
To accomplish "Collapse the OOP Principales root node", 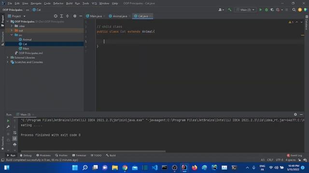I will [x=8, y=21].
